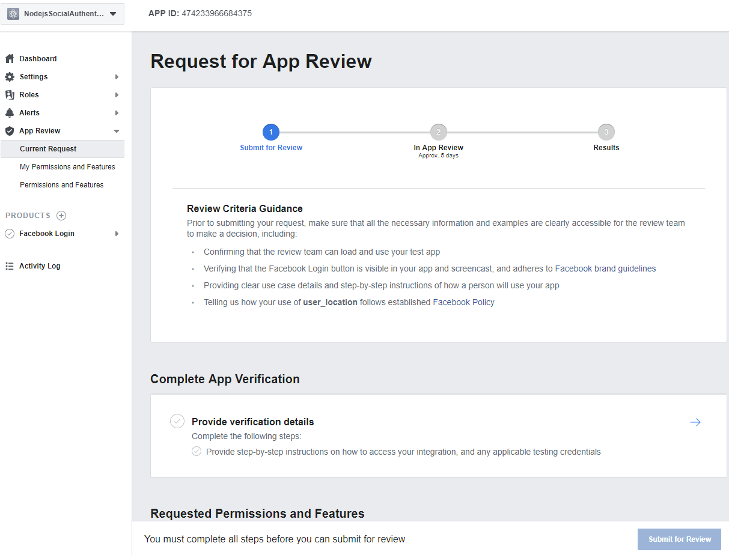Expand the Facebook Login submenu arrow
729x555 pixels.
pyautogui.click(x=117, y=234)
